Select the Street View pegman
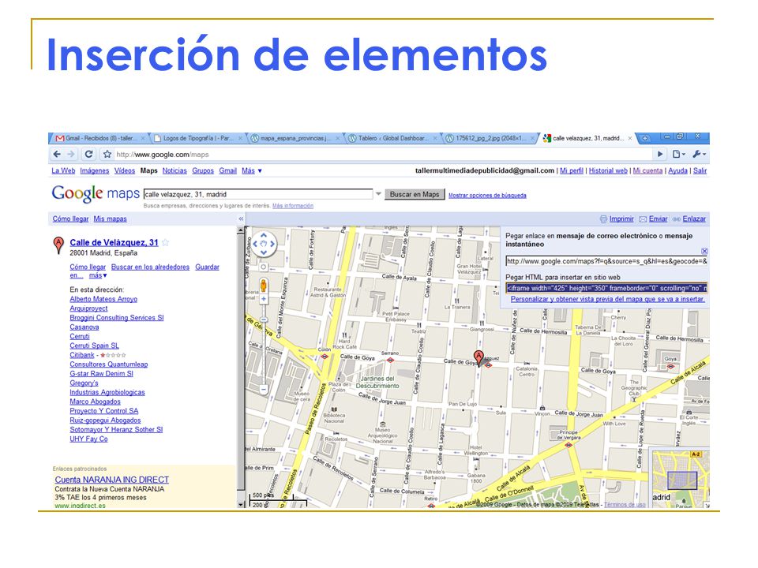 tap(264, 286)
